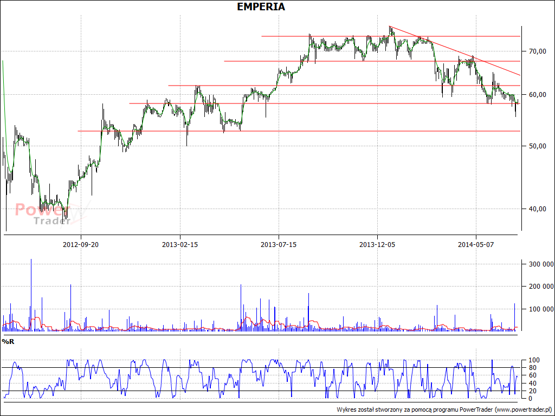
Task: Click the 0 level on %R axis
Action: coord(531,399)
